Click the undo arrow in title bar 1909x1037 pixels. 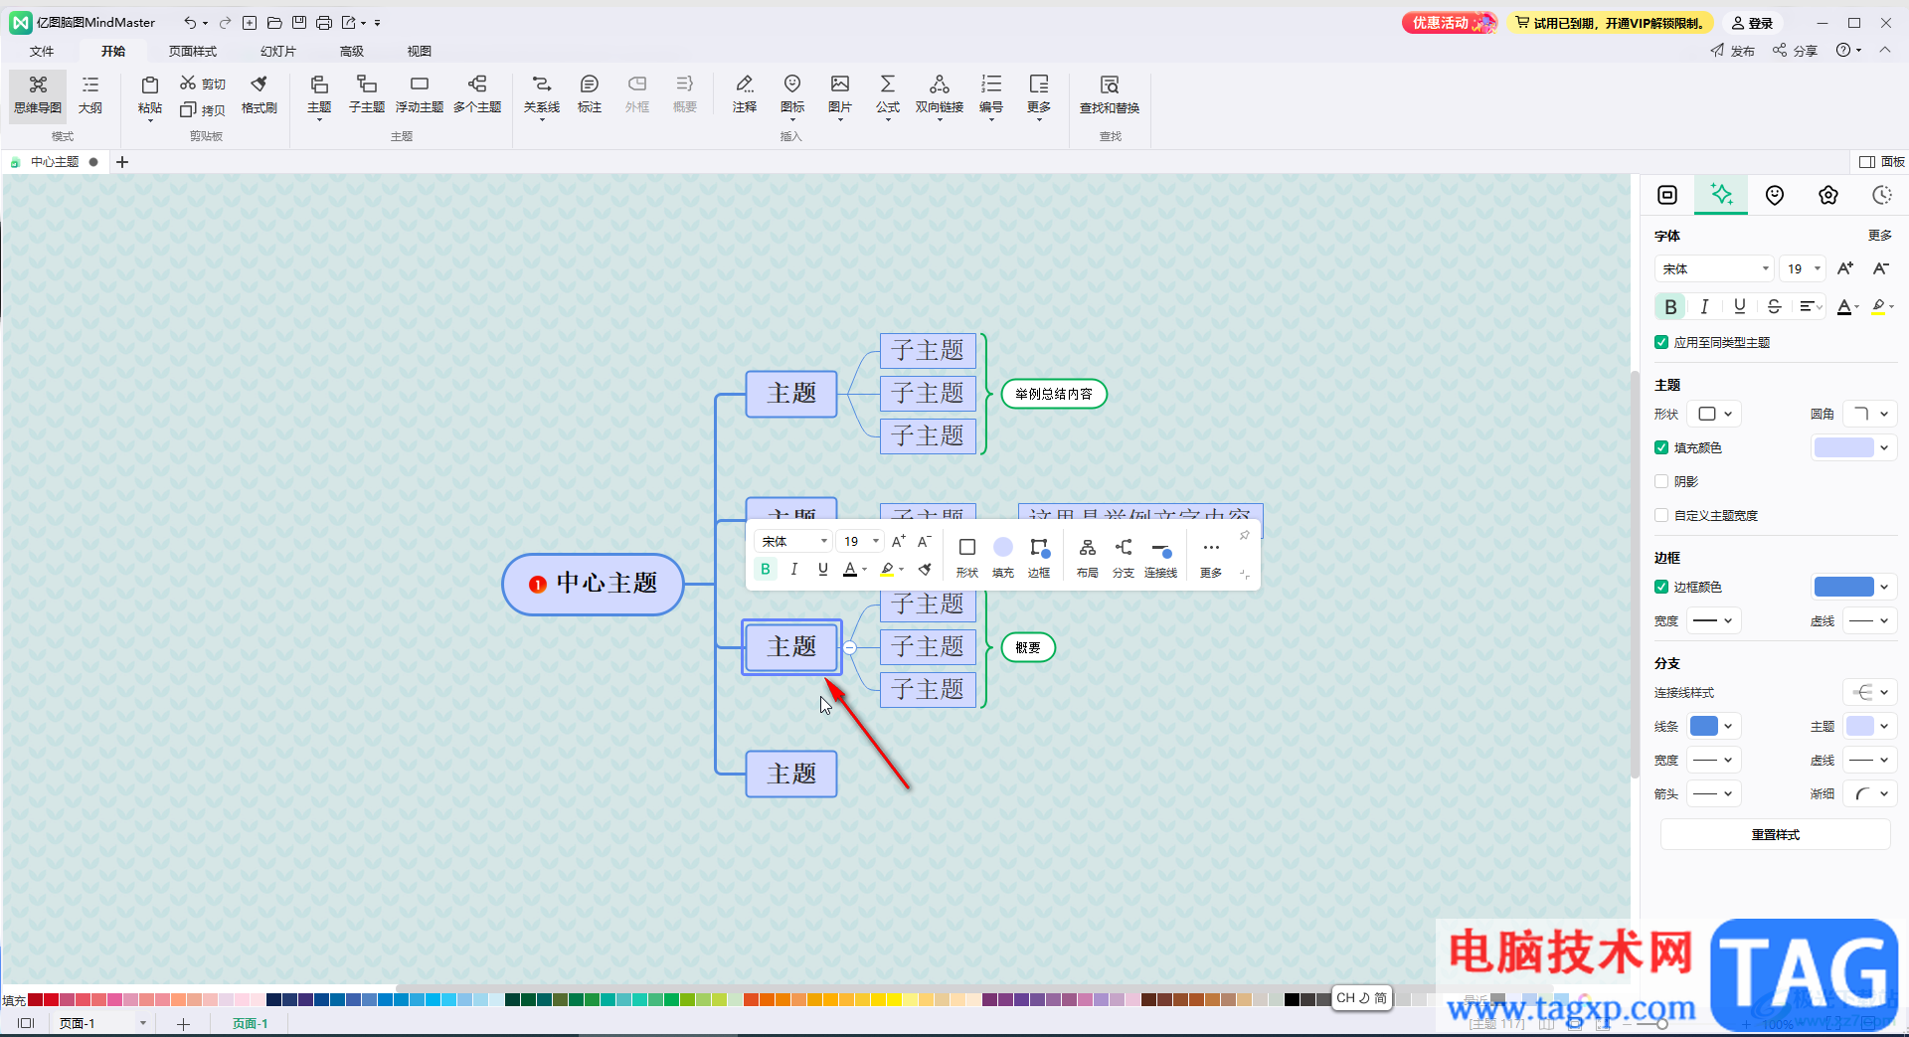(x=189, y=22)
